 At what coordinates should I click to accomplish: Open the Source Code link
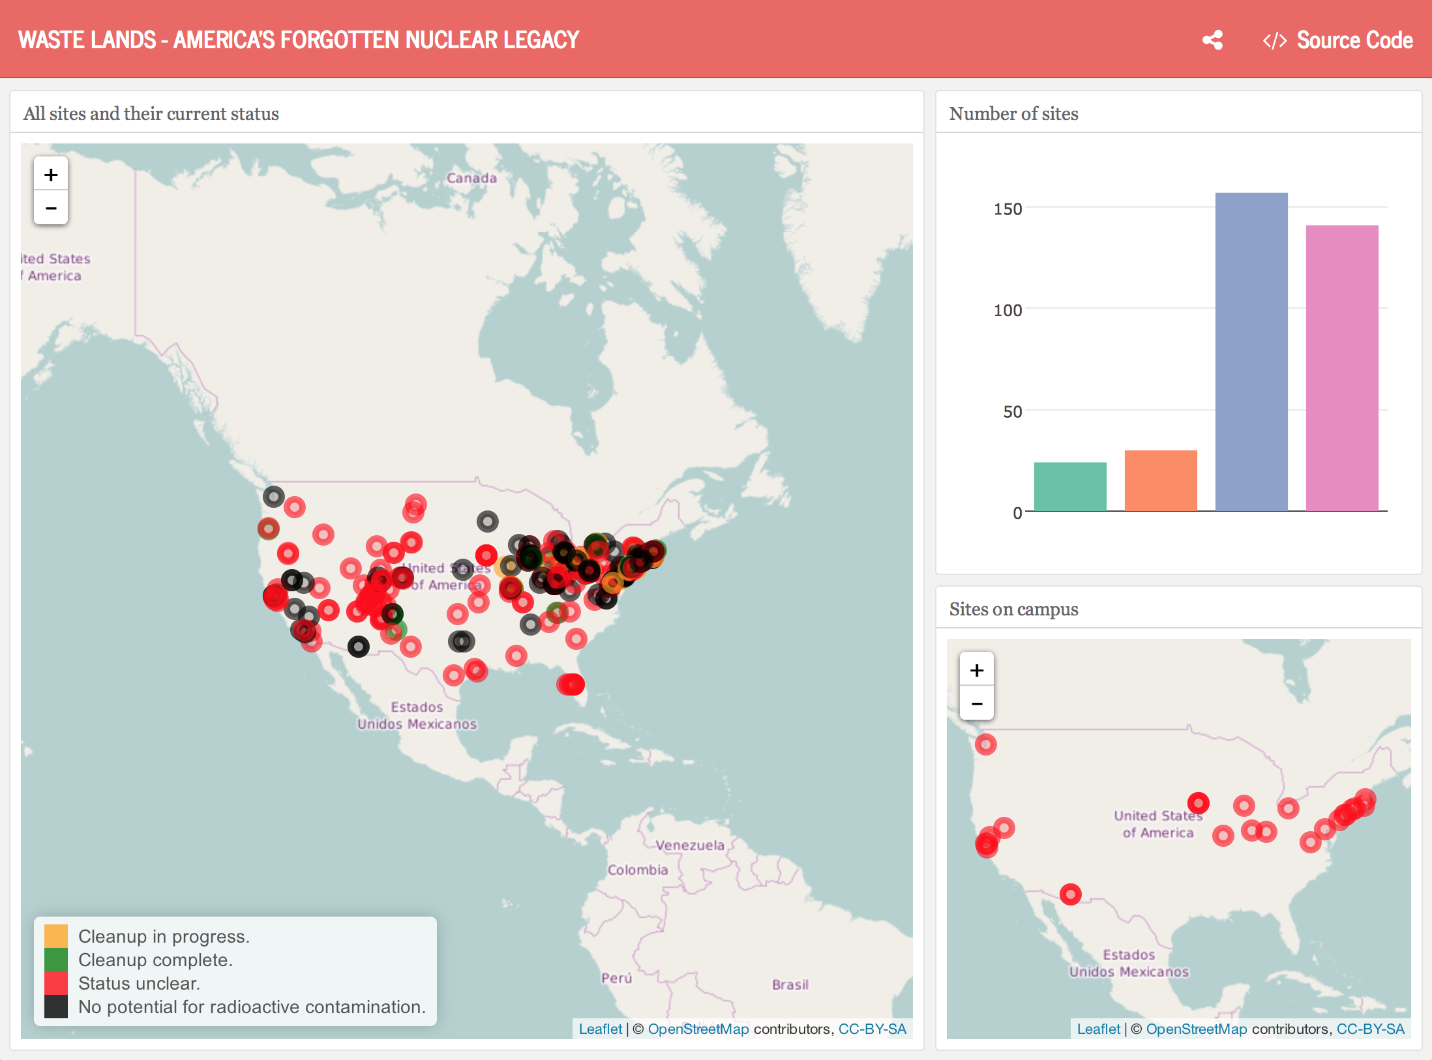1338,40
